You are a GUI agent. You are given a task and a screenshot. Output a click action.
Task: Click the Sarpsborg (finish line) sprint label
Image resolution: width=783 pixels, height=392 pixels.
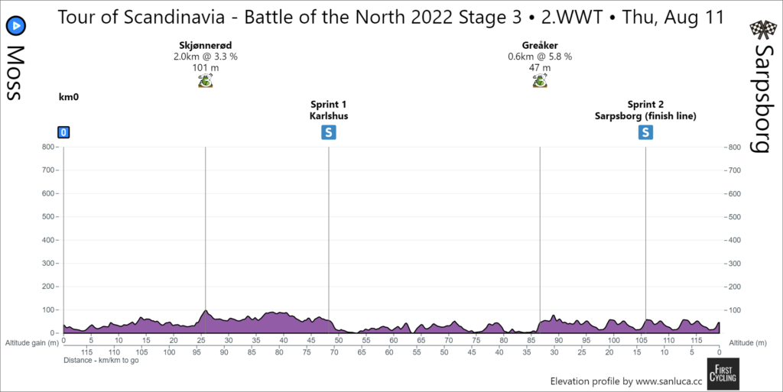pos(645,116)
